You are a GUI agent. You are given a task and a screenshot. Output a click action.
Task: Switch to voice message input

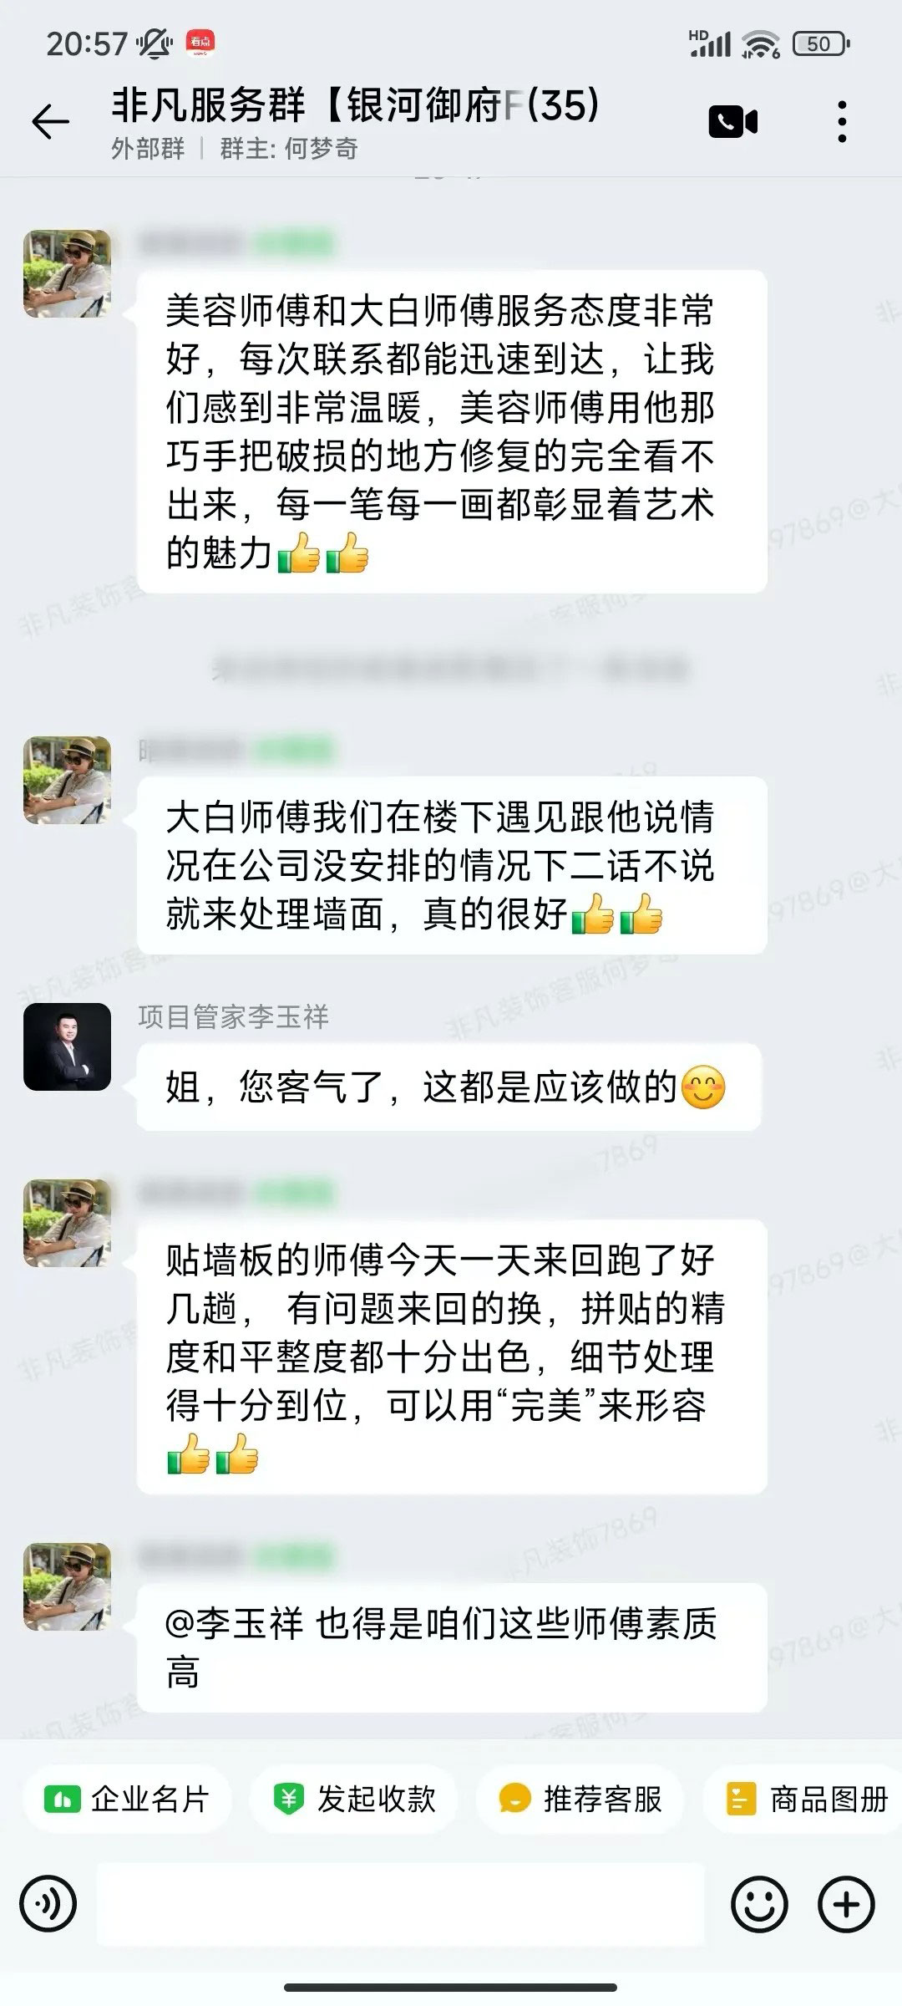point(48,1905)
